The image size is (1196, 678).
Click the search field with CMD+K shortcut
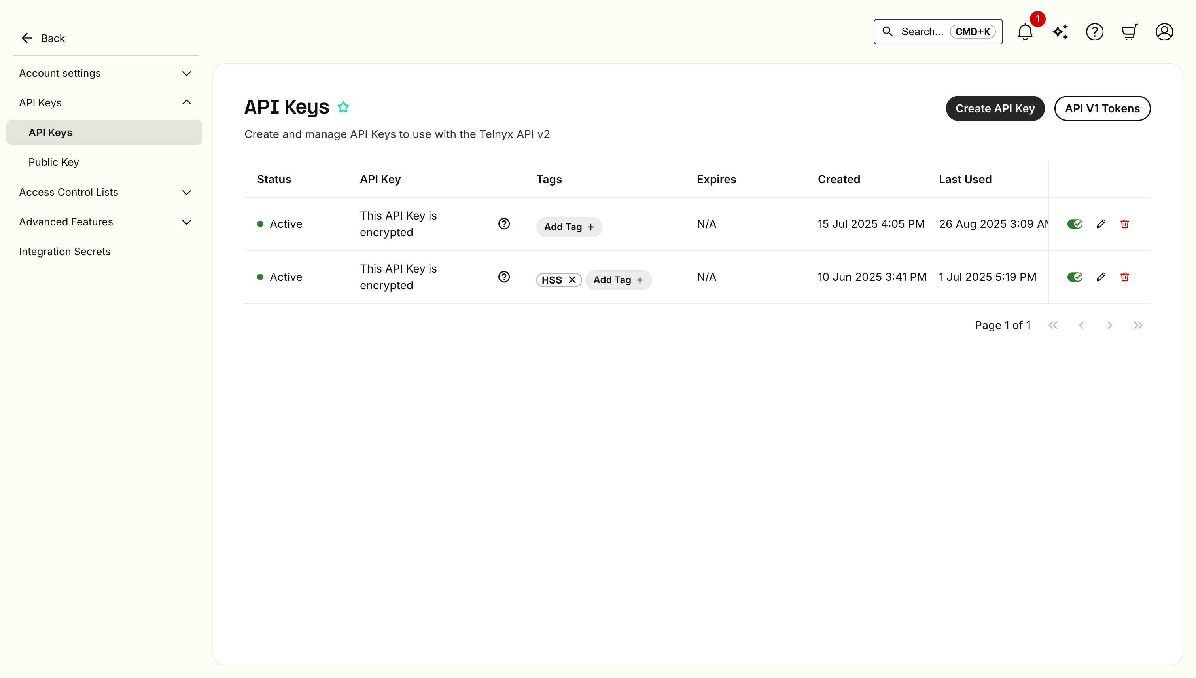[x=937, y=32]
